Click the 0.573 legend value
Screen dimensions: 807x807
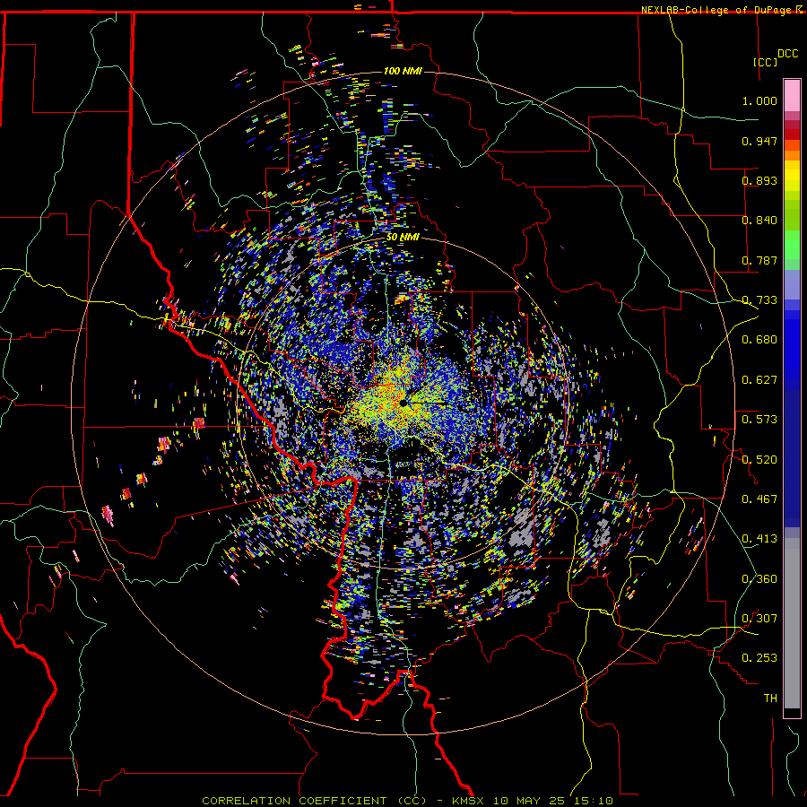point(759,420)
